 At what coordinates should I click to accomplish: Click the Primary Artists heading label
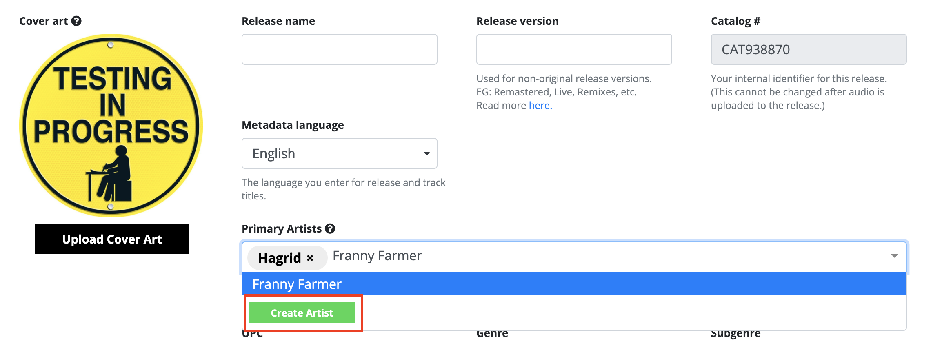click(x=282, y=229)
